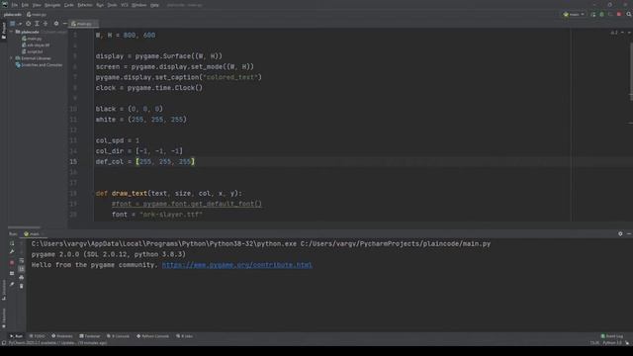
Task: Go to the previous highlighted error arrow
Action: pos(622,33)
